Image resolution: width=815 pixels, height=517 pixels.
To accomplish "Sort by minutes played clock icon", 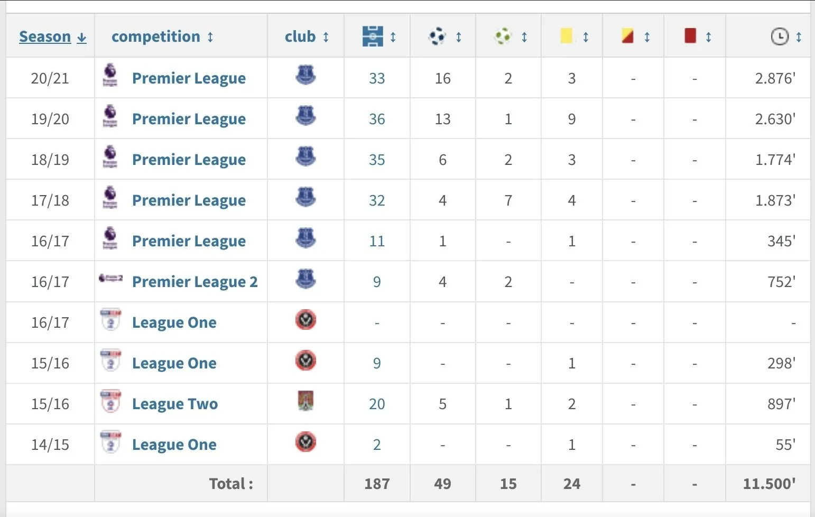I will point(780,36).
